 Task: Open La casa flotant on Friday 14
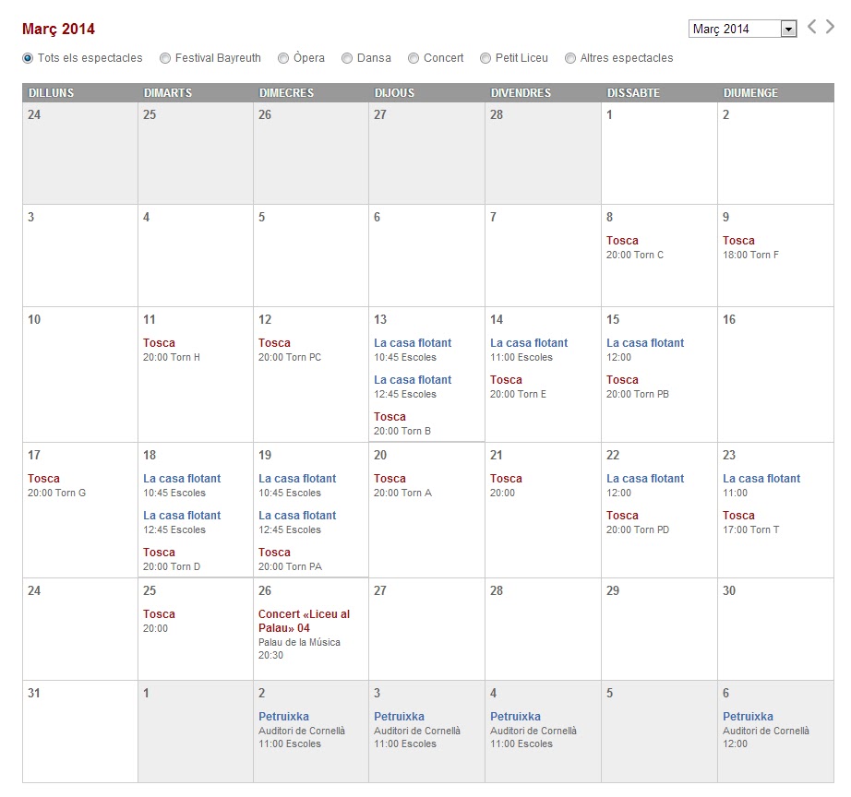pos(529,343)
